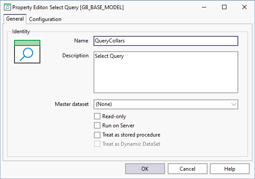Image resolution: width=255 pixels, height=179 pixels.
Task: Click the Cancel button
Action: pos(187,169)
